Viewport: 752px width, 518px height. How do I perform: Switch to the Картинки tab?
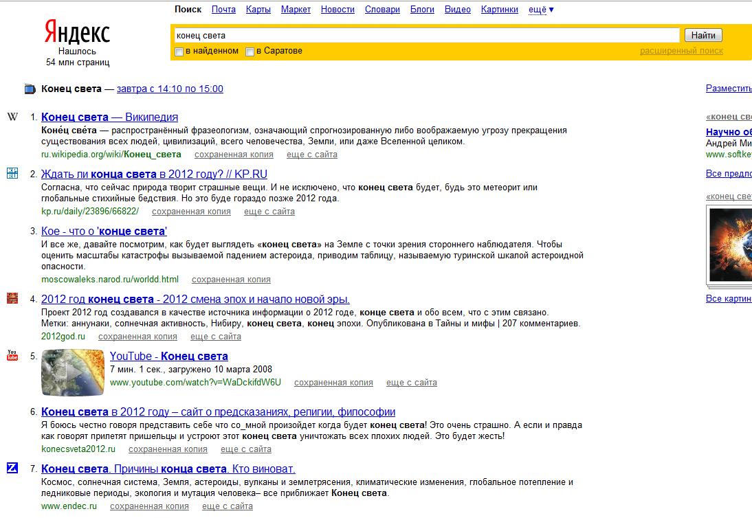500,10
